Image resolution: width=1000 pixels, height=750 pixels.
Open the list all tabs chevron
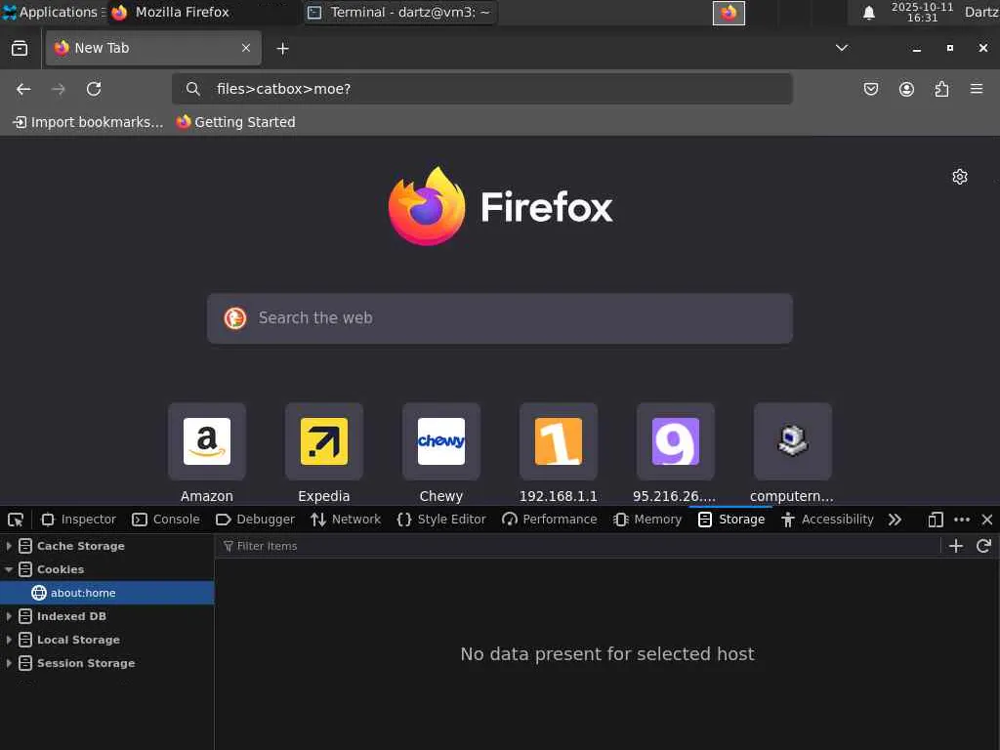tap(842, 48)
